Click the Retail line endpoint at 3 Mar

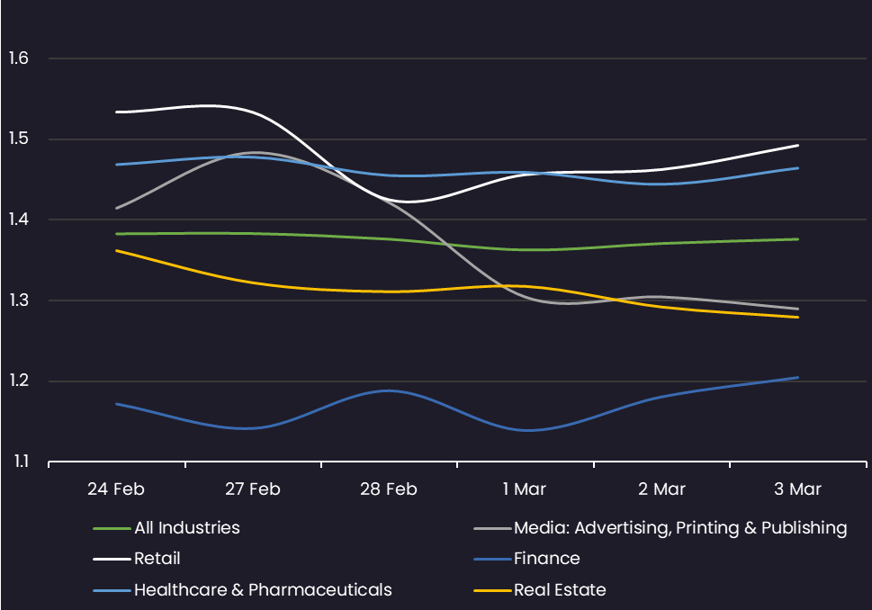(x=798, y=146)
